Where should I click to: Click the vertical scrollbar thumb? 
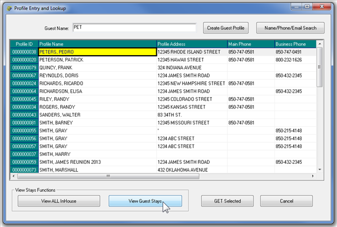[320, 67]
